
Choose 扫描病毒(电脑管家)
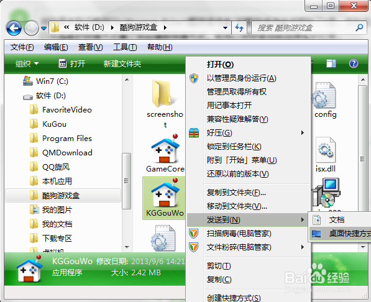tap(248, 234)
